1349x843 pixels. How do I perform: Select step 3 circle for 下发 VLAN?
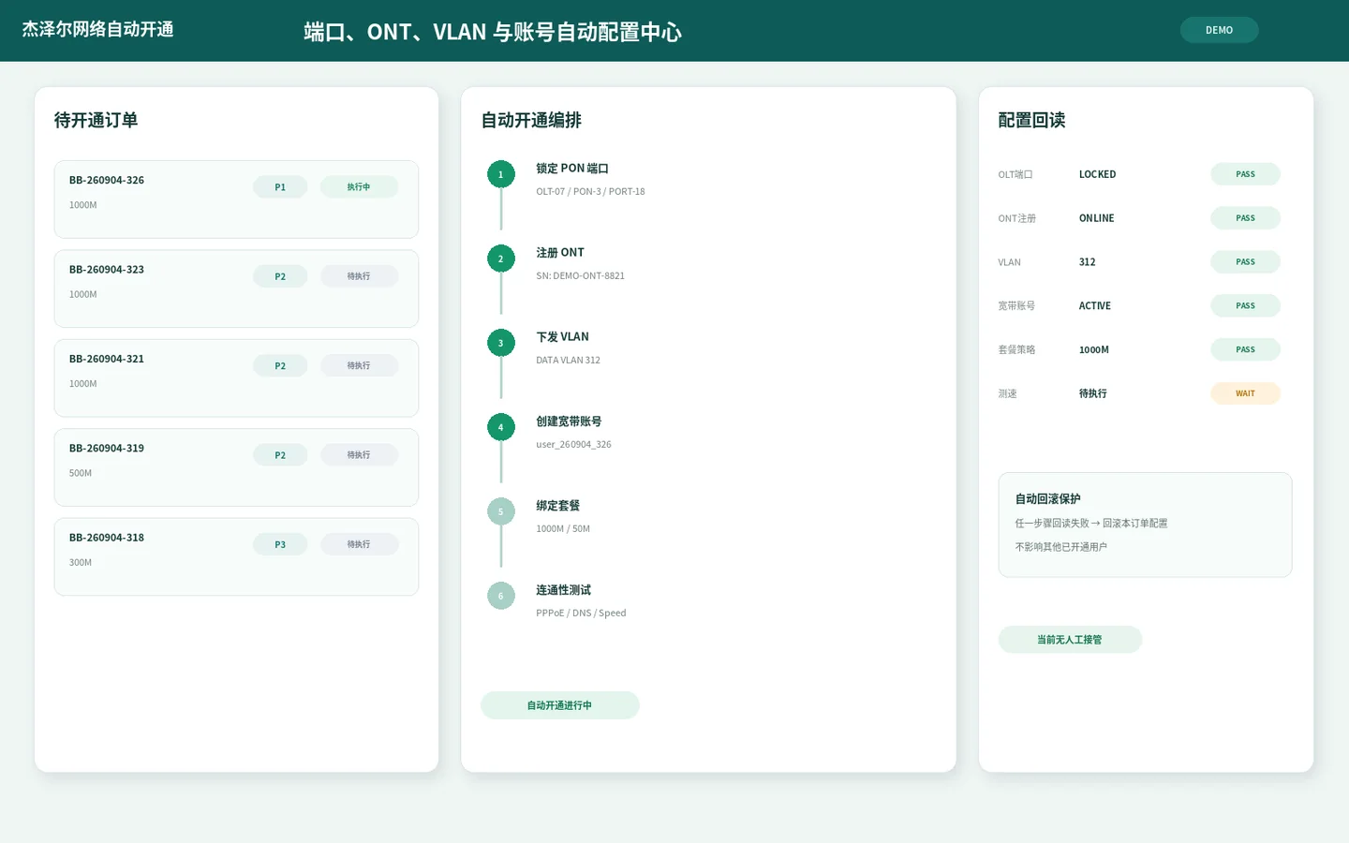[501, 343]
